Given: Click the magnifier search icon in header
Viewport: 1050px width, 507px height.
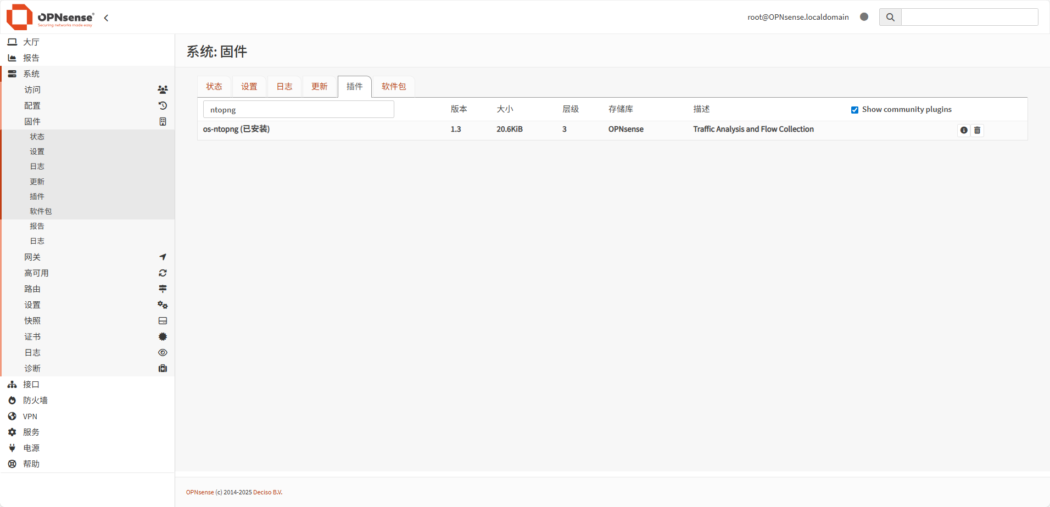Looking at the screenshot, I should tap(890, 17).
